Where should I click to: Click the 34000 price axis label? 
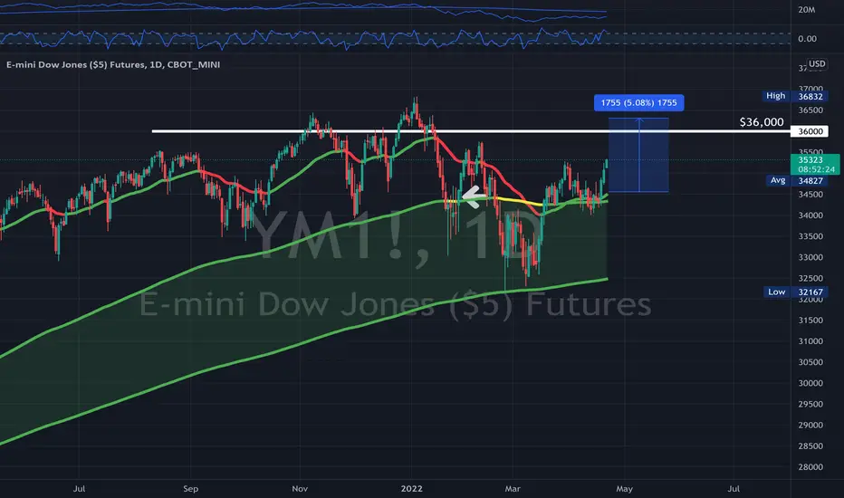pos(810,215)
